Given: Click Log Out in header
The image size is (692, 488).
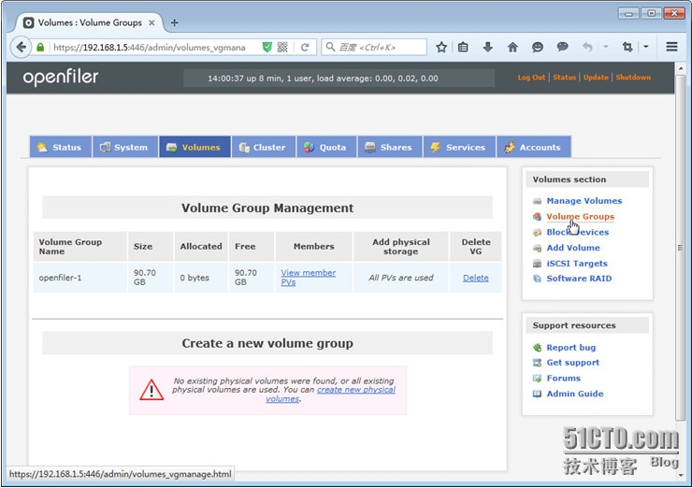Looking at the screenshot, I should click(x=531, y=78).
